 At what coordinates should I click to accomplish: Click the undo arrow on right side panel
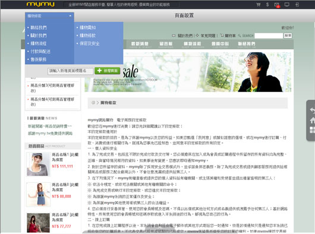[312, 110]
